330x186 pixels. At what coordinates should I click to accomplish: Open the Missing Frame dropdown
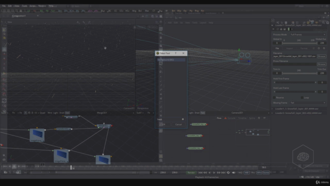[308, 103]
